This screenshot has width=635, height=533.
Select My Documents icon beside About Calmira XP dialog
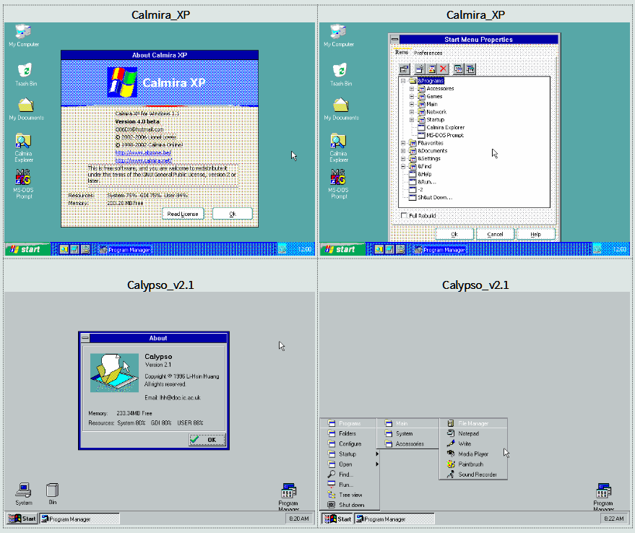click(x=26, y=109)
